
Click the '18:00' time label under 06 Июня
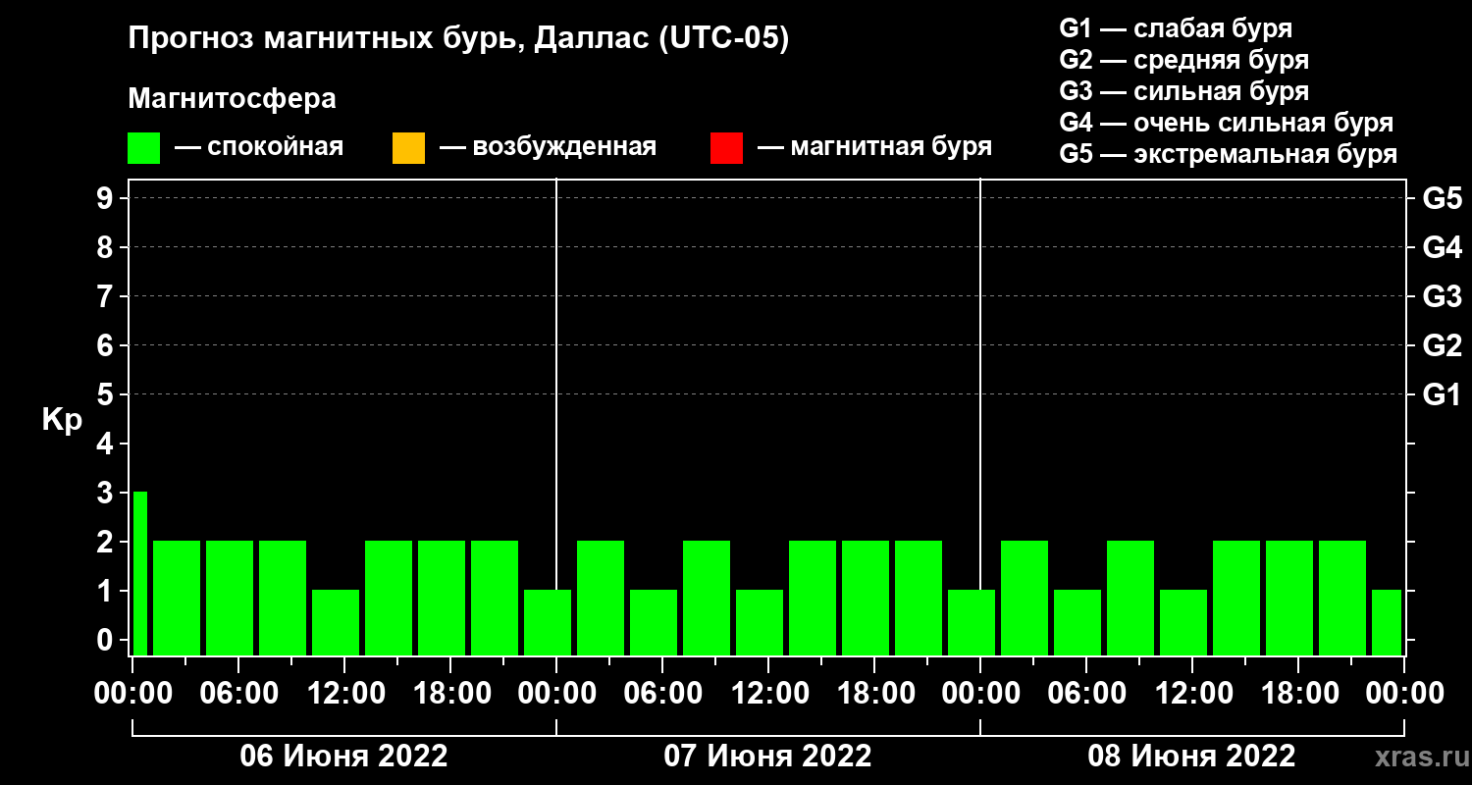pyautogui.click(x=450, y=694)
